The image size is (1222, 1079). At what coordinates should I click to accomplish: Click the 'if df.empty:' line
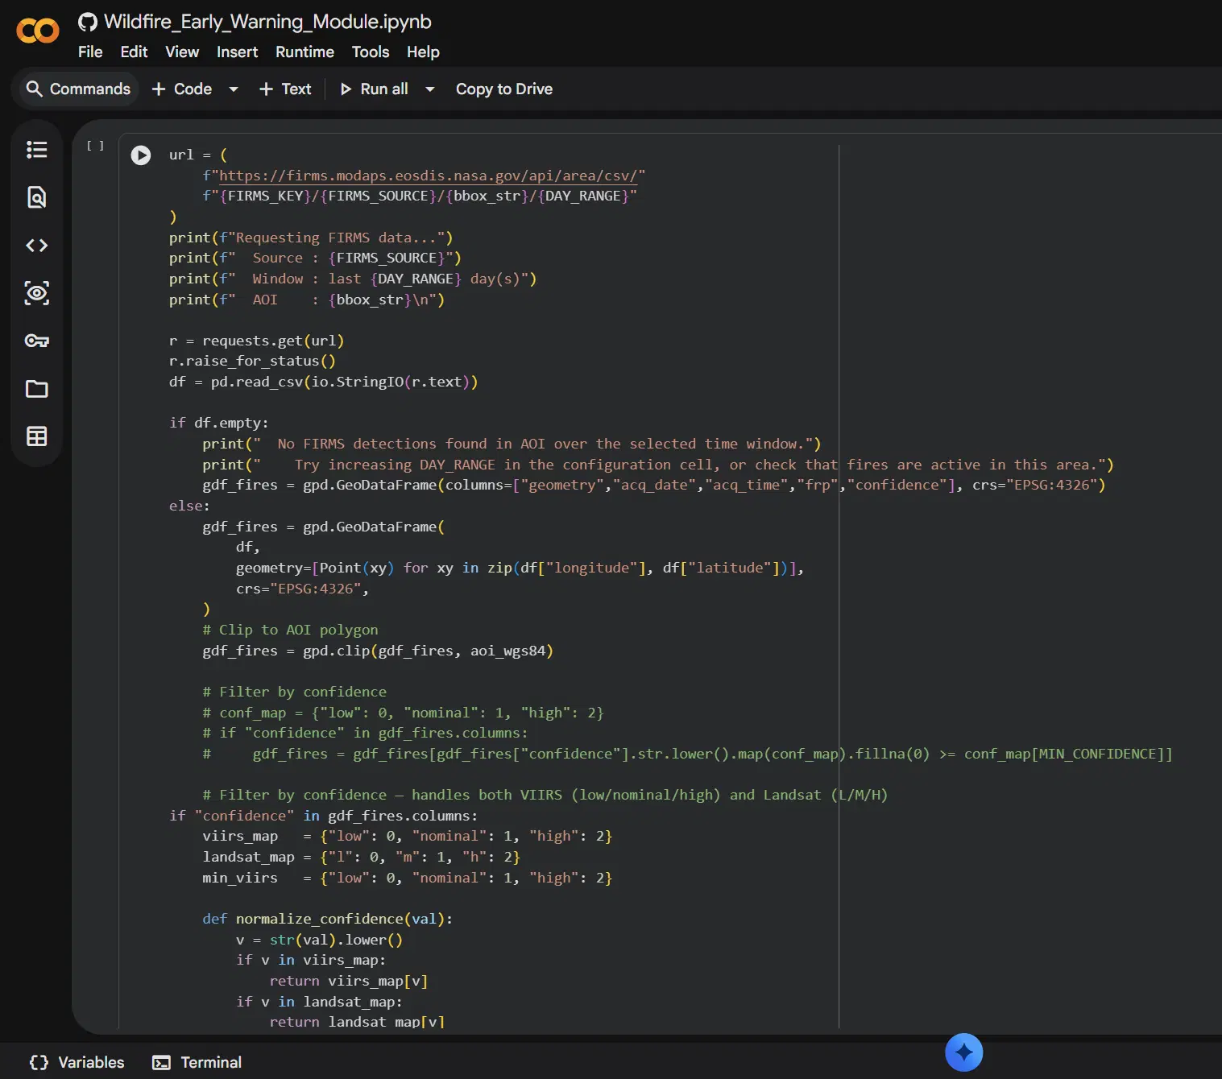218,423
